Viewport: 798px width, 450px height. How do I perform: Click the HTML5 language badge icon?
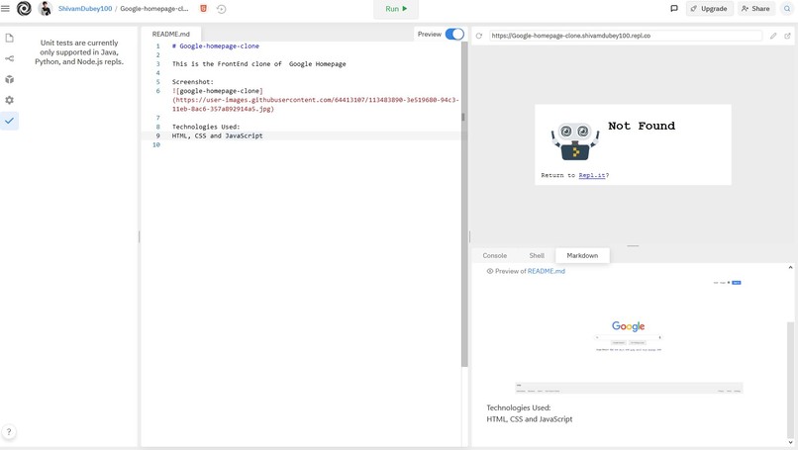pos(204,9)
